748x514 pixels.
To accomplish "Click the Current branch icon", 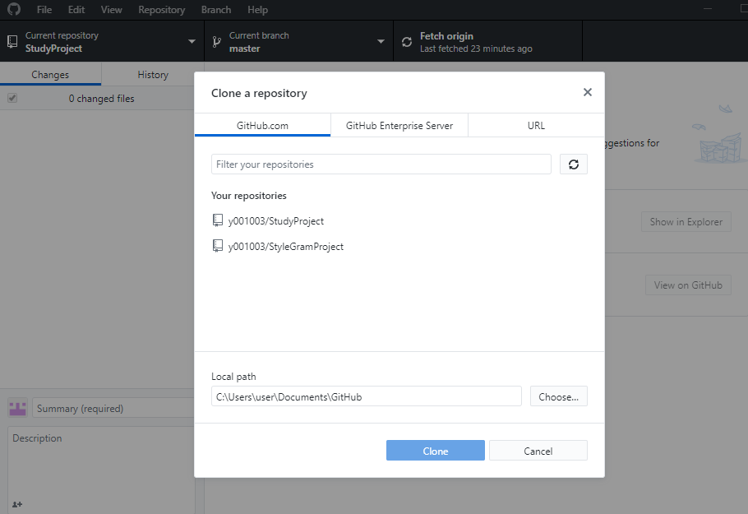I will 216,41.
